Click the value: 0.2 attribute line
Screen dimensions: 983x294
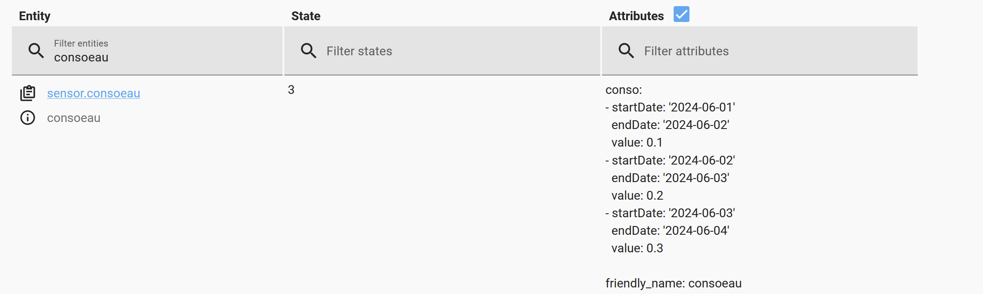(637, 195)
